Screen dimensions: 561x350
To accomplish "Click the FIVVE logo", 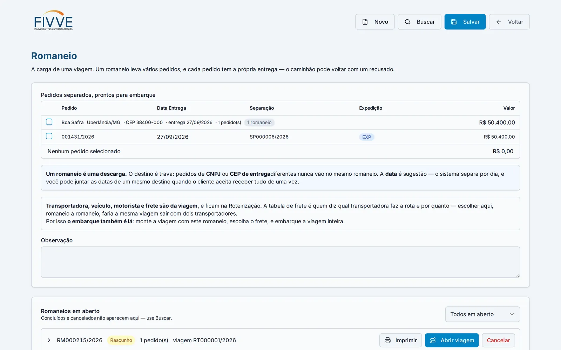I will pyautogui.click(x=53, y=20).
